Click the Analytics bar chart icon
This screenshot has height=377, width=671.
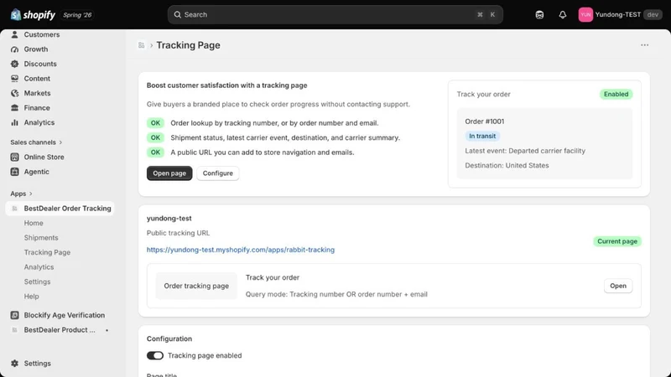[x=14, y=122]
